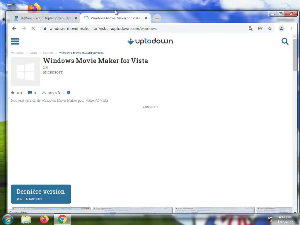Close the Windows Movie Maker for Vista tab
The image size is (300, 225).
(x=146, y=18)
